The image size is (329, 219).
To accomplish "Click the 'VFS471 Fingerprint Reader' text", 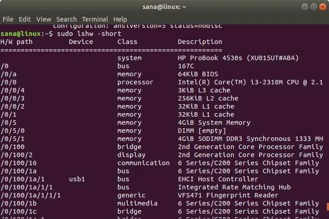I will tap(228, 195).
